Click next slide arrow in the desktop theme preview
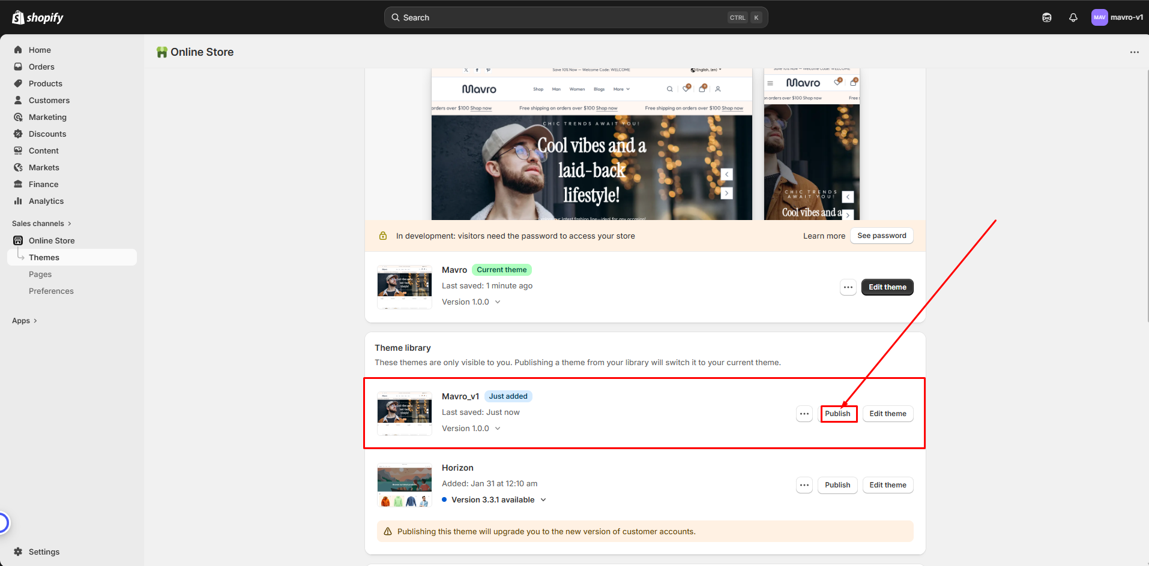Image resolution: width=1149 pixels, height=566 pixels. 726,193
